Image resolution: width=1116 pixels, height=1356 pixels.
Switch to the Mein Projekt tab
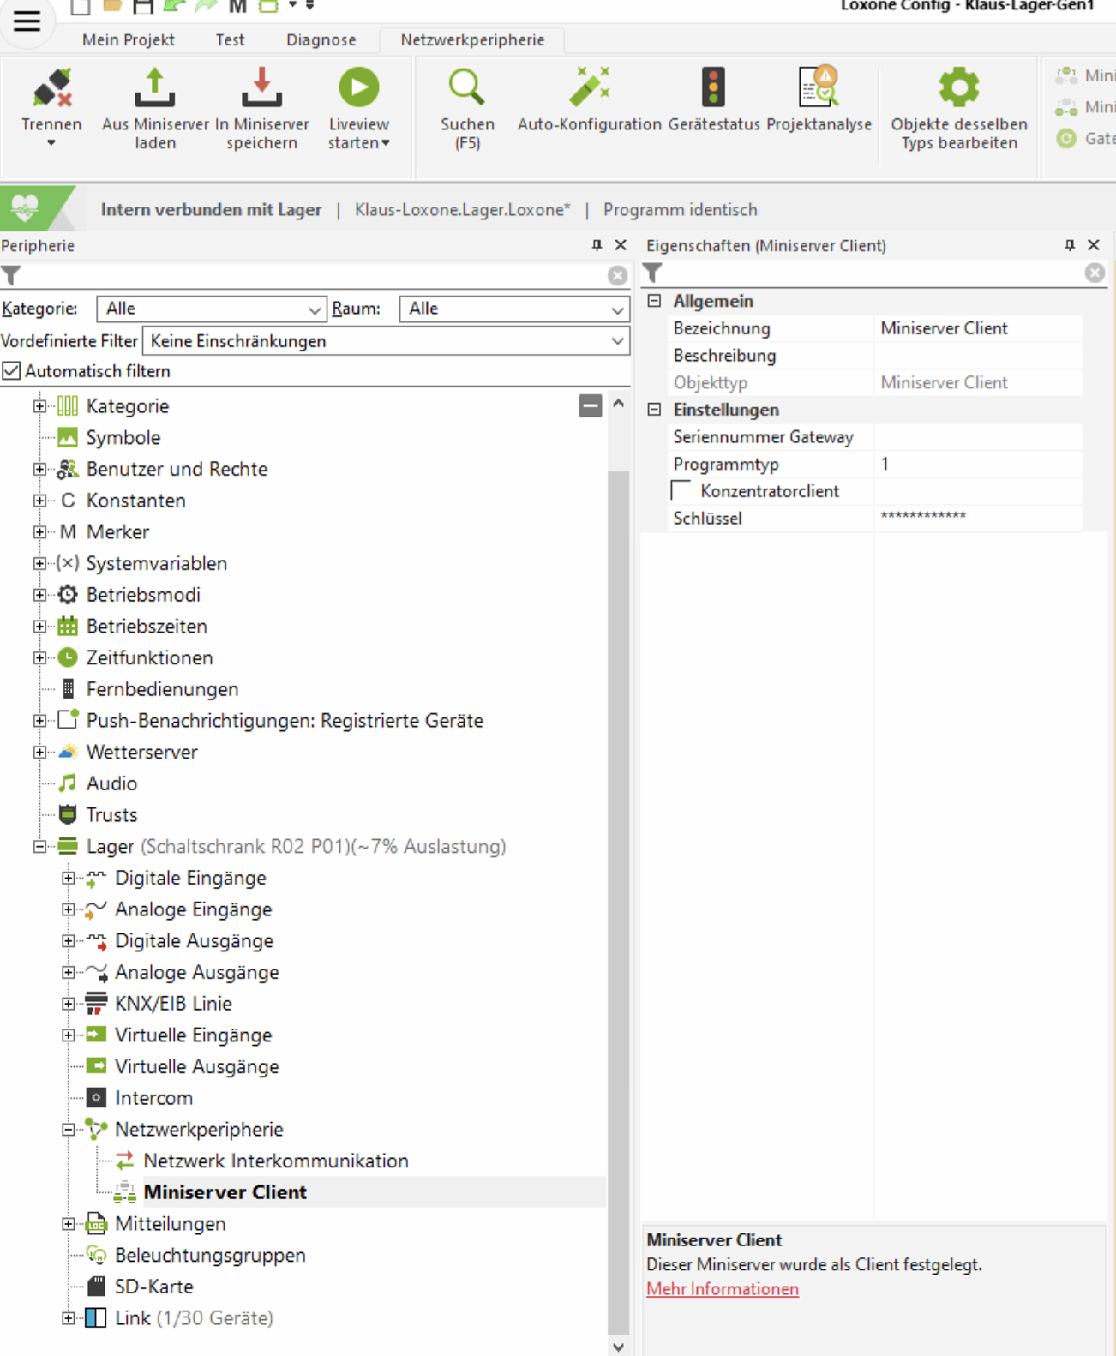click(129, 39)
